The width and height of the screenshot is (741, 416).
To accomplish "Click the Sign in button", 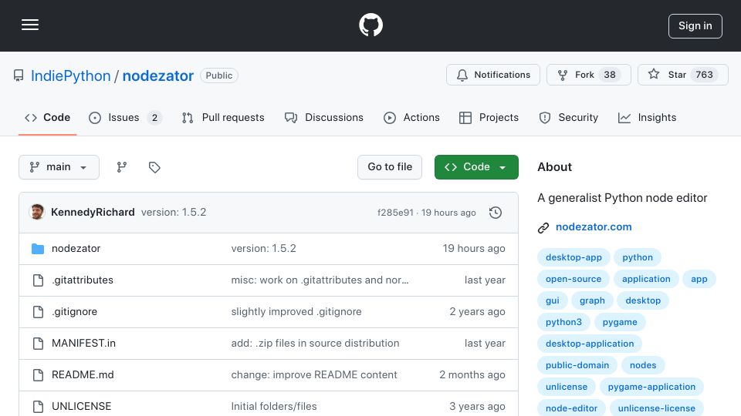I will click(695, 26).
